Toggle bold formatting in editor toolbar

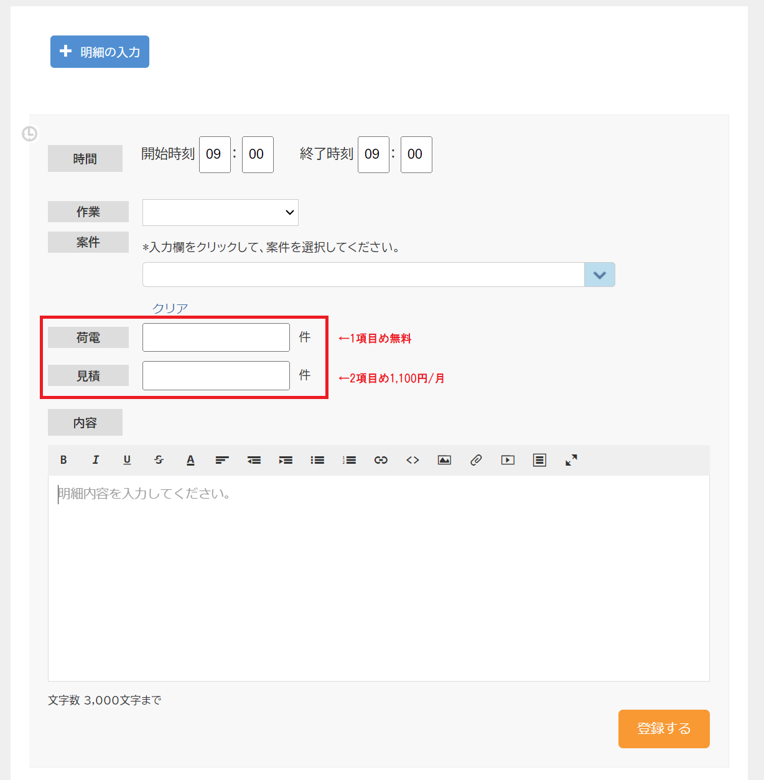[x=63, y=460]
